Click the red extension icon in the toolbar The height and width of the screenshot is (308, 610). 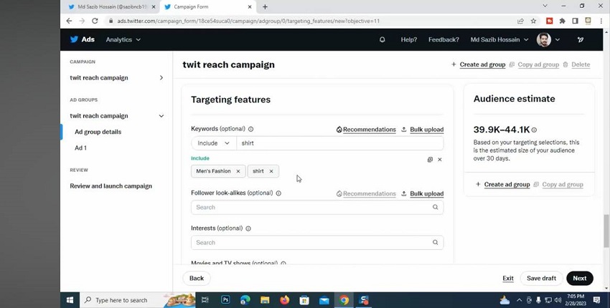coord(549,21)
